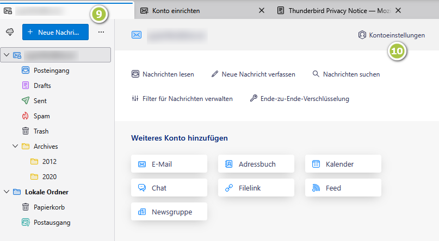Click the Kontoeinstellungen account icon
This screenshot has width=439, height=241.
coord(362,35)
